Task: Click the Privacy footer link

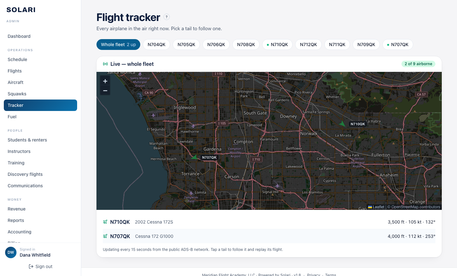Action: pos(314,274)
